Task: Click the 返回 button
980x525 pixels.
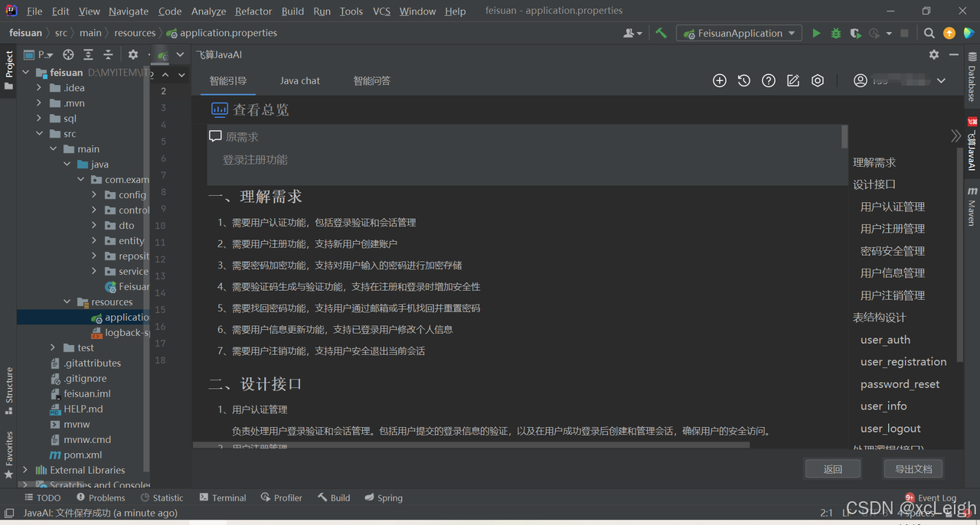Action: [x=832, y=468]
